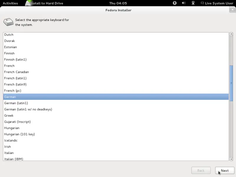Click the scrollbar up arrow
The image size is (236, 177).
click(x=231, y=34)
